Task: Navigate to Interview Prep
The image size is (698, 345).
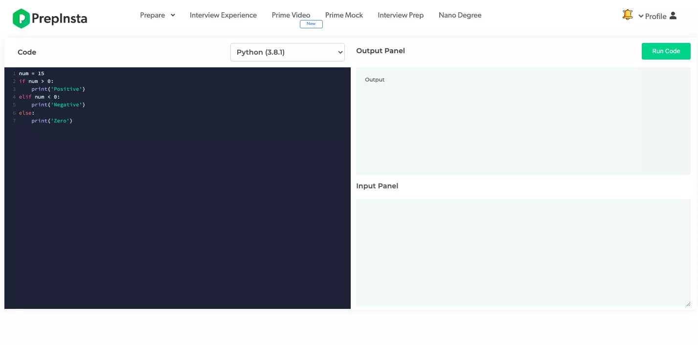Action: pyautogui.click(x=401, y=15)
